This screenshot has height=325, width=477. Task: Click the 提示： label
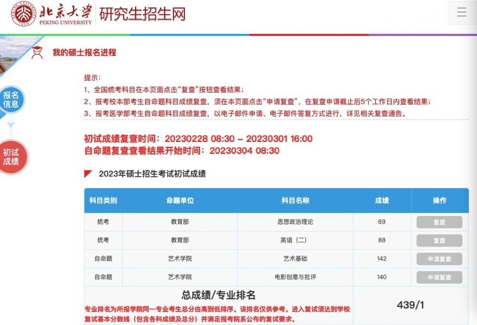point(93,78)
